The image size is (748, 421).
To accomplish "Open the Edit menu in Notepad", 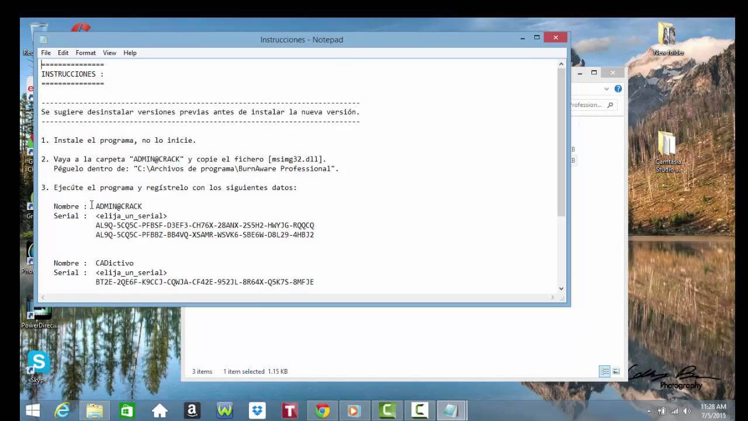I will 63,53.
